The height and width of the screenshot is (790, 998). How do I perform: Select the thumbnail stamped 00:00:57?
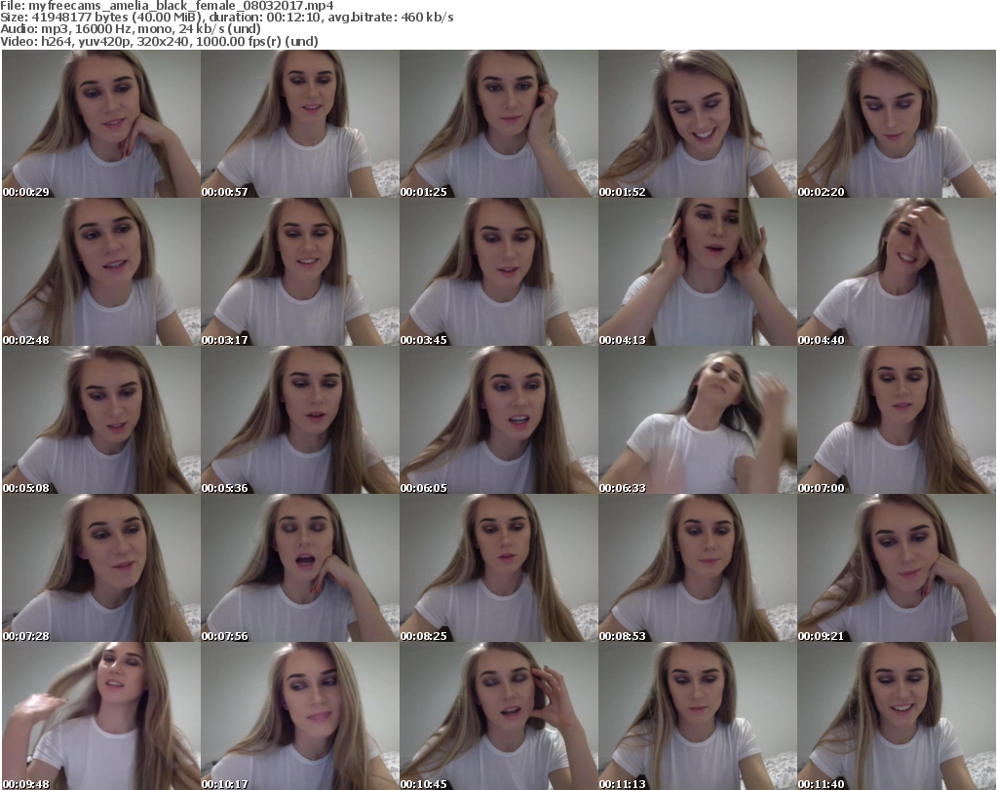tap(300, 124)
